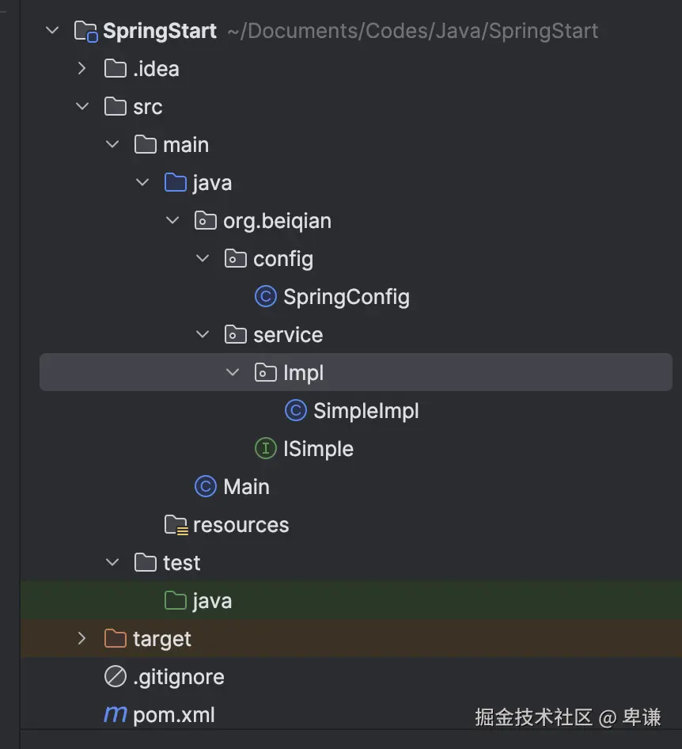Select the SimpleImpl class
This screenshot has height=749, width=682.
366,411
